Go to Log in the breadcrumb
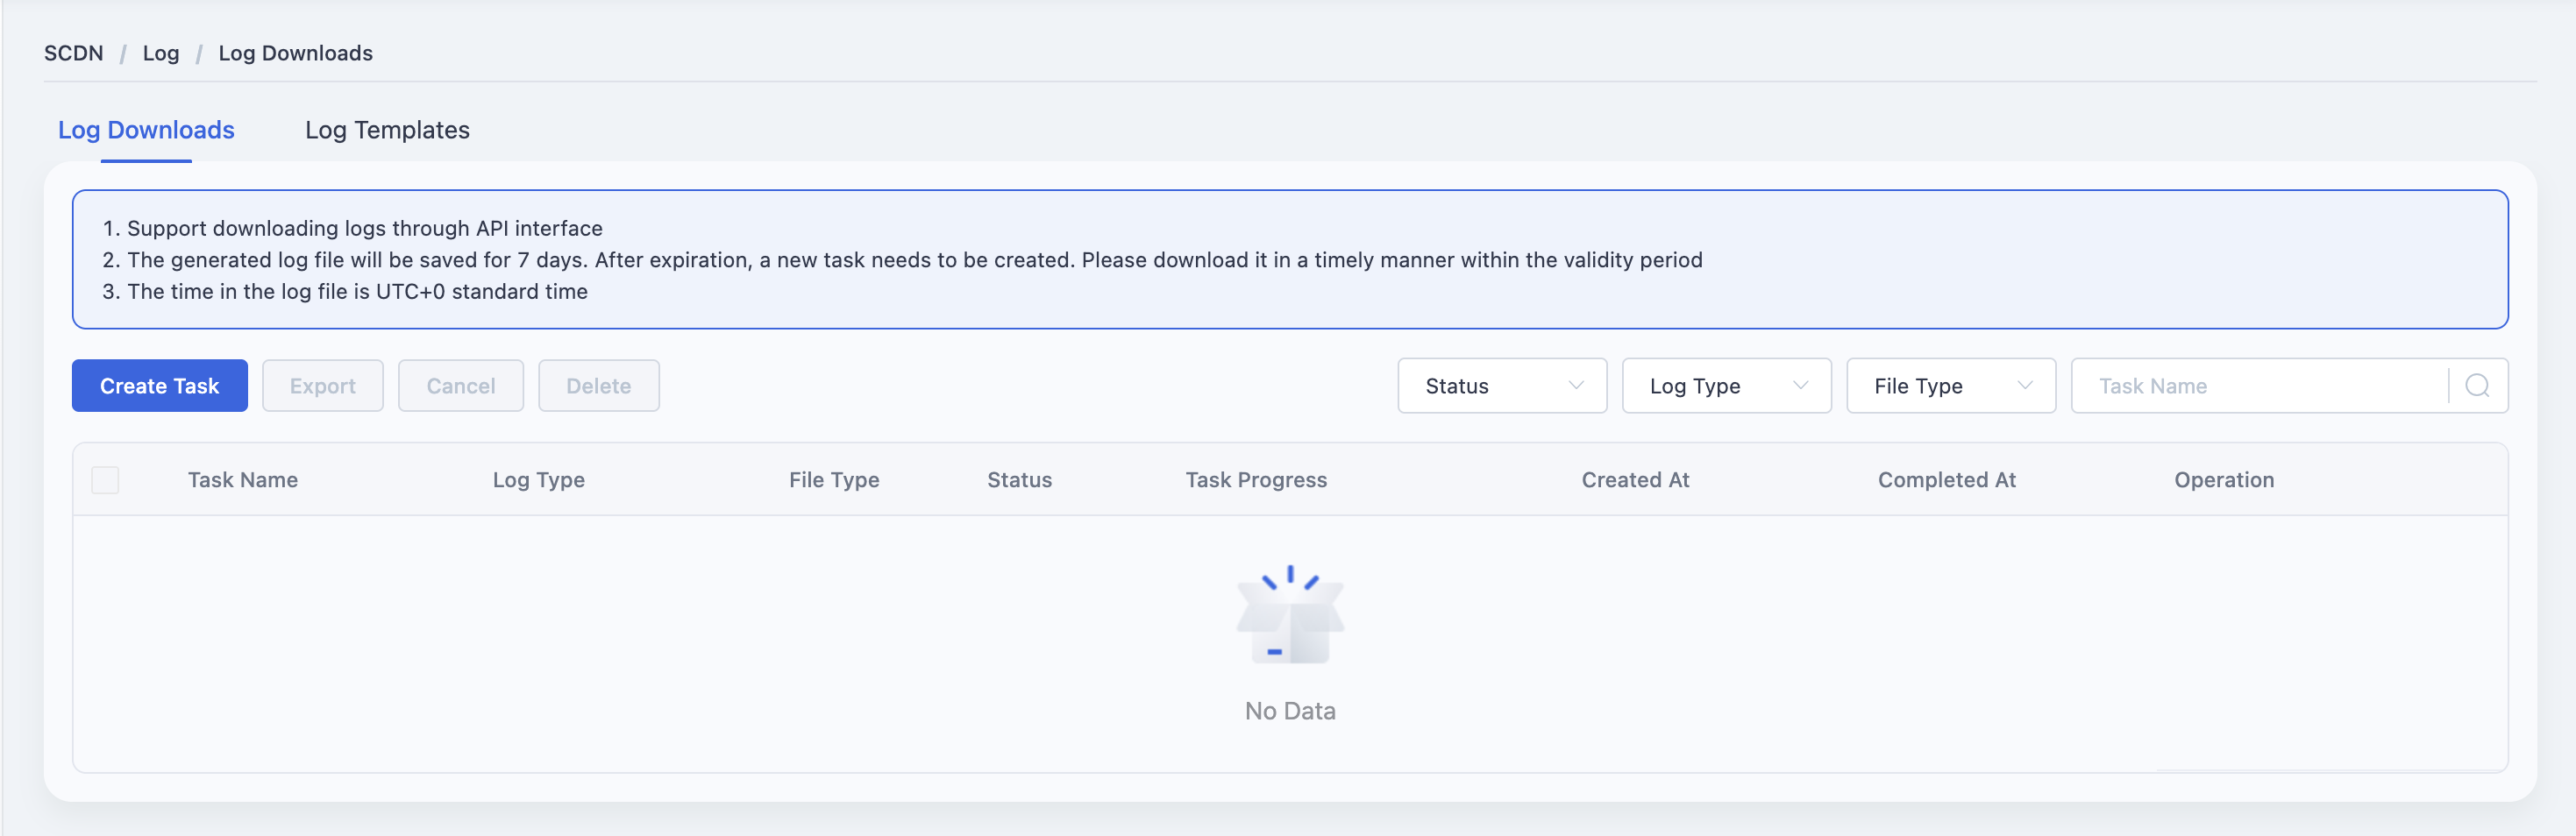 point(161,53)
